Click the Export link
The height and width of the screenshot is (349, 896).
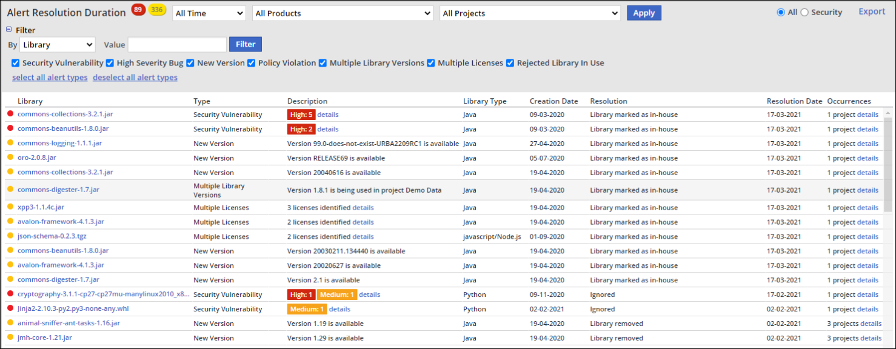click(872, 12)
